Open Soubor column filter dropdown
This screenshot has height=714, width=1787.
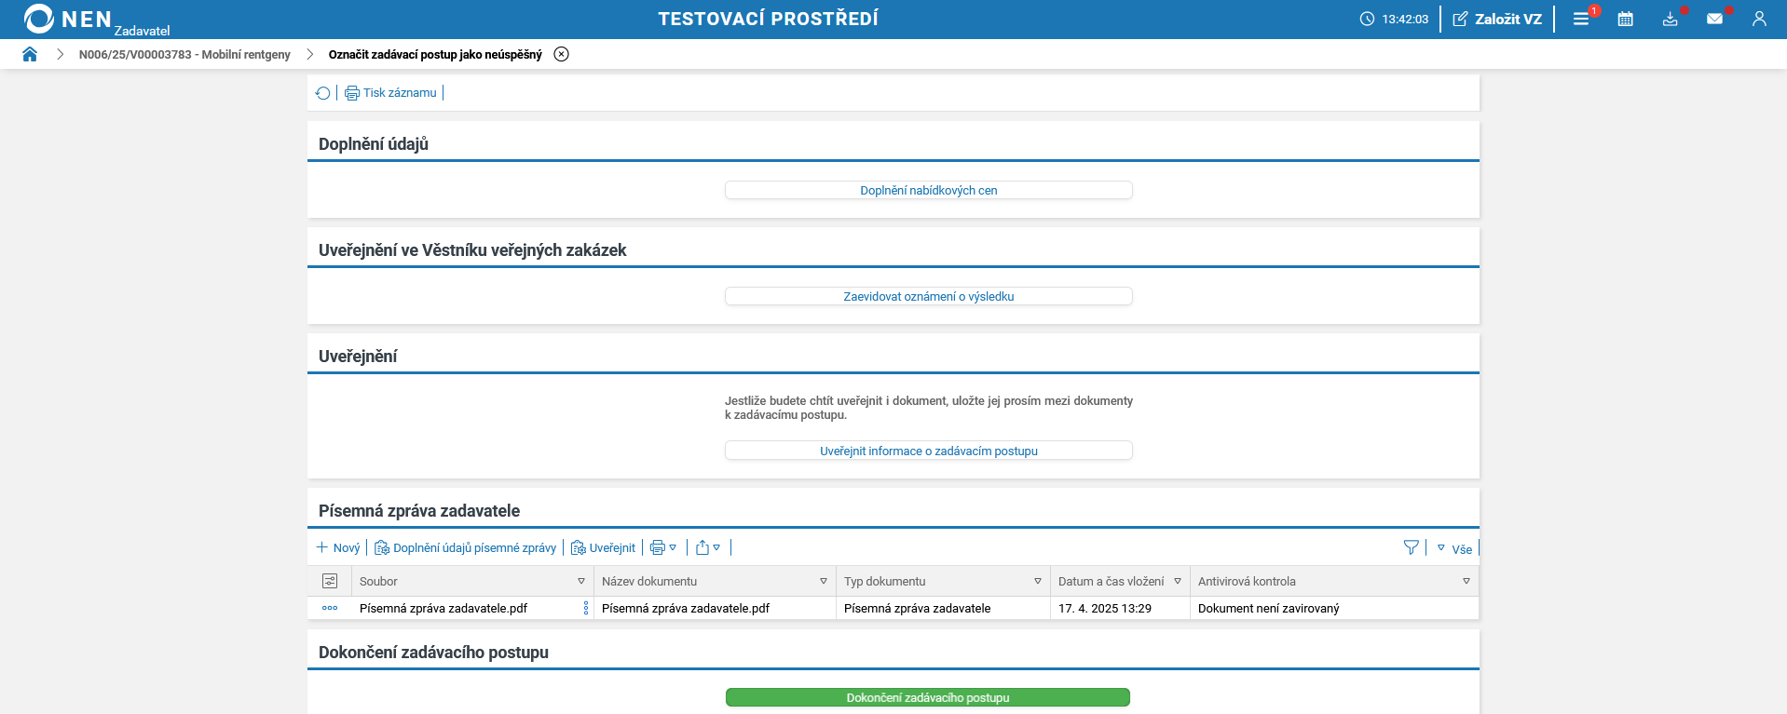click(x=581, y=581)
